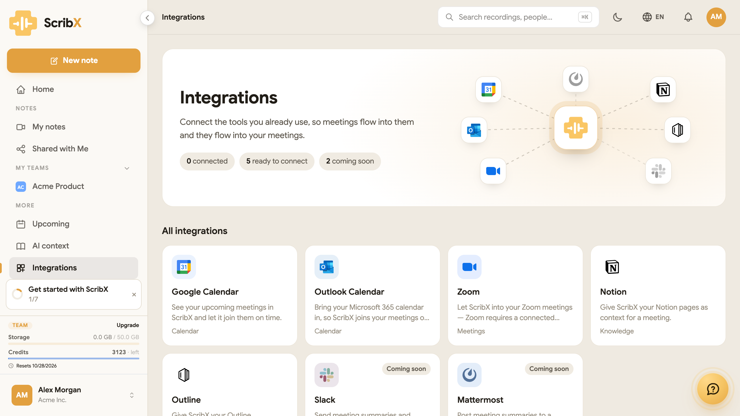The height and width of the screenshot is (416, 740).
Task: Dismiss the Get started card
Action: [134, 294]
